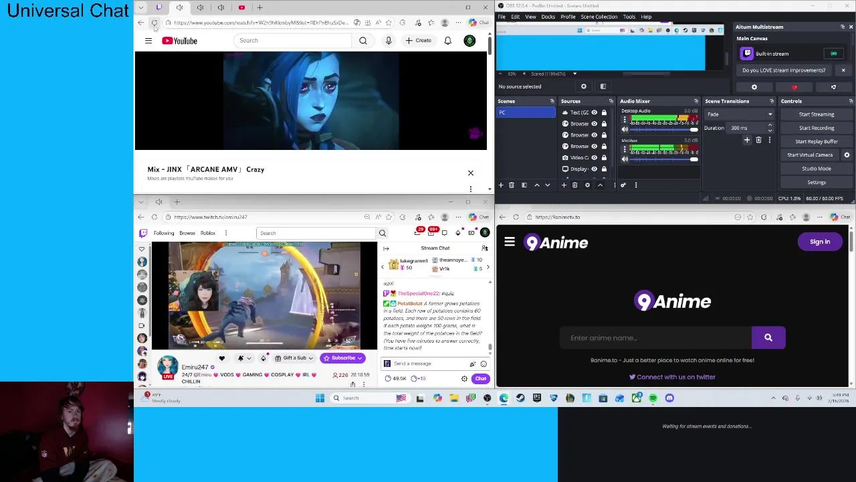Toggle visibility of the Text (GDI) source
Image resolution: width=856 pixels, height=482 pixels.
pos(594,112)
